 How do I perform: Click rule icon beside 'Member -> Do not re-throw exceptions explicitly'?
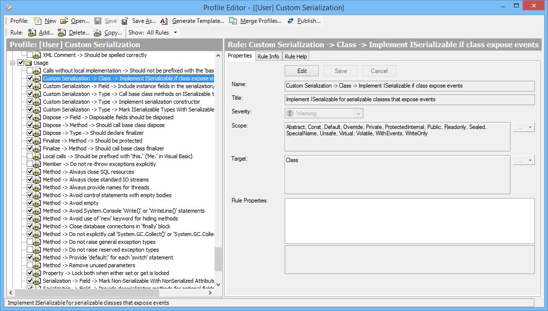coord(37,164)
